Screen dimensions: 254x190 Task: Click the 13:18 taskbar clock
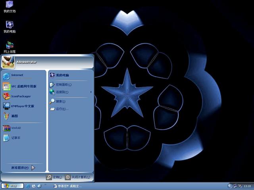point(247,186)
